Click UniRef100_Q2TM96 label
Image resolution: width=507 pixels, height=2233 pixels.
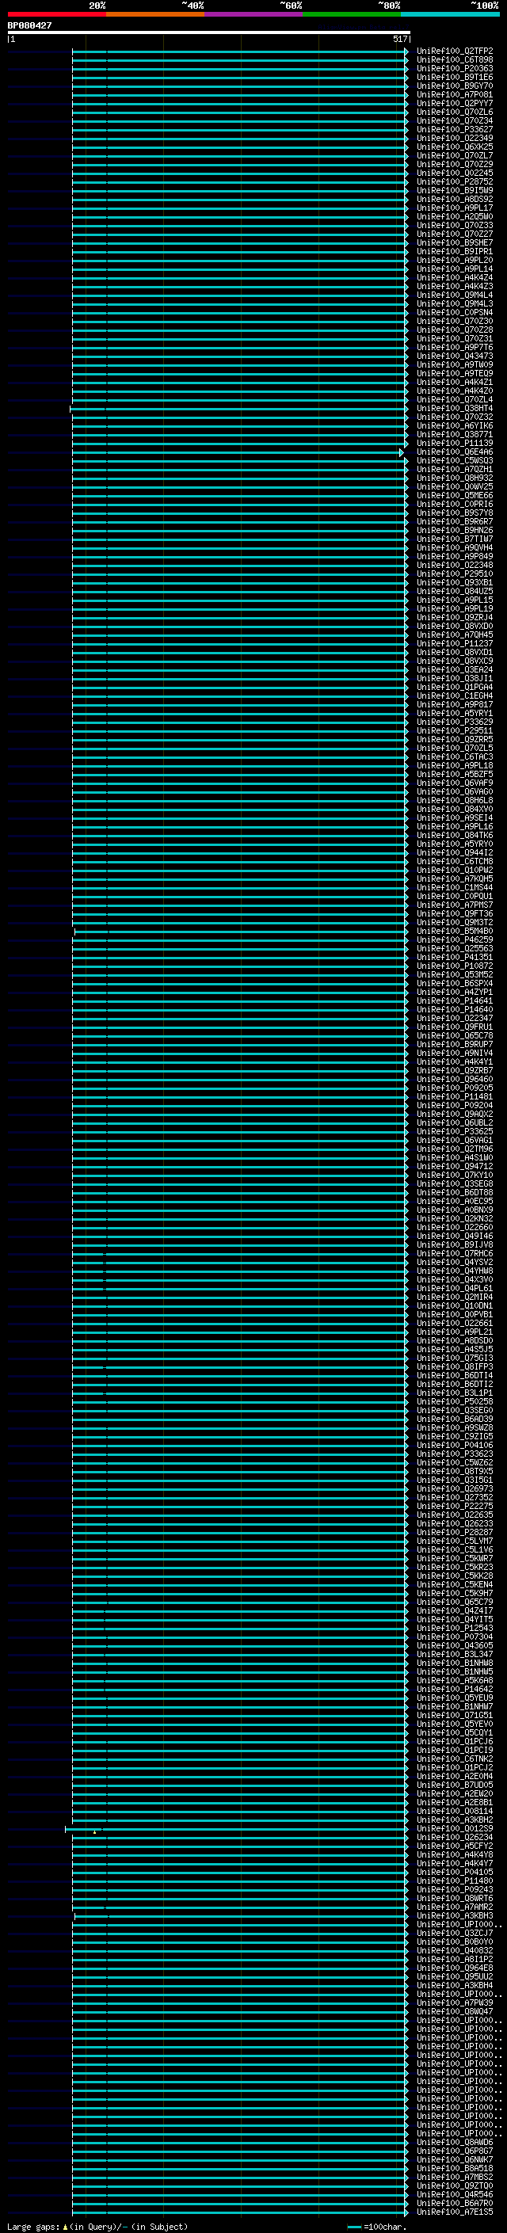tap(454, 1149)
